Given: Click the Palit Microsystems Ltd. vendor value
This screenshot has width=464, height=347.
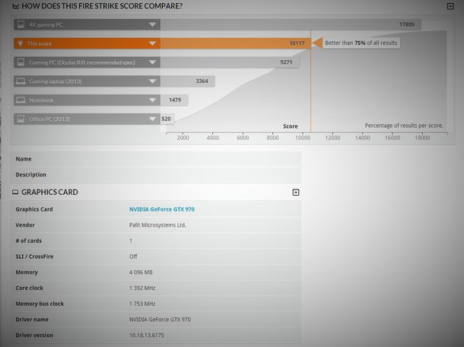Looking at the screenshot, I should coord(157,225).
